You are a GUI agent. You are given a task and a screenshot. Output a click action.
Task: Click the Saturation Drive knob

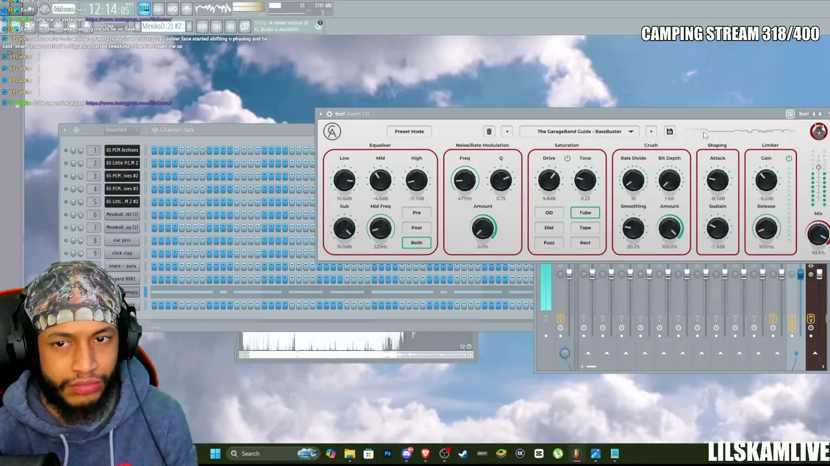[549, 180]
